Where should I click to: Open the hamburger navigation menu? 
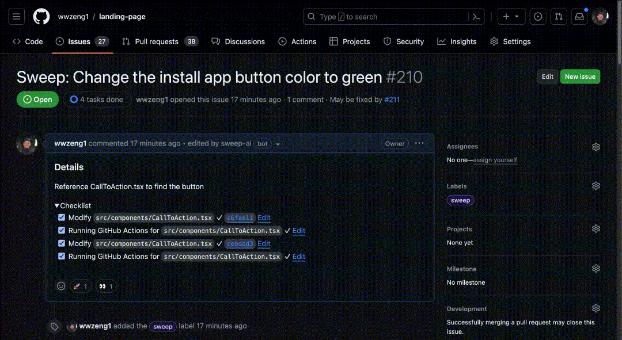tap(16, 17)
